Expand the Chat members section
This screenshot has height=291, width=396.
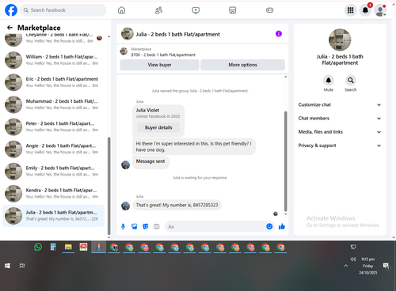coord(340,119)
